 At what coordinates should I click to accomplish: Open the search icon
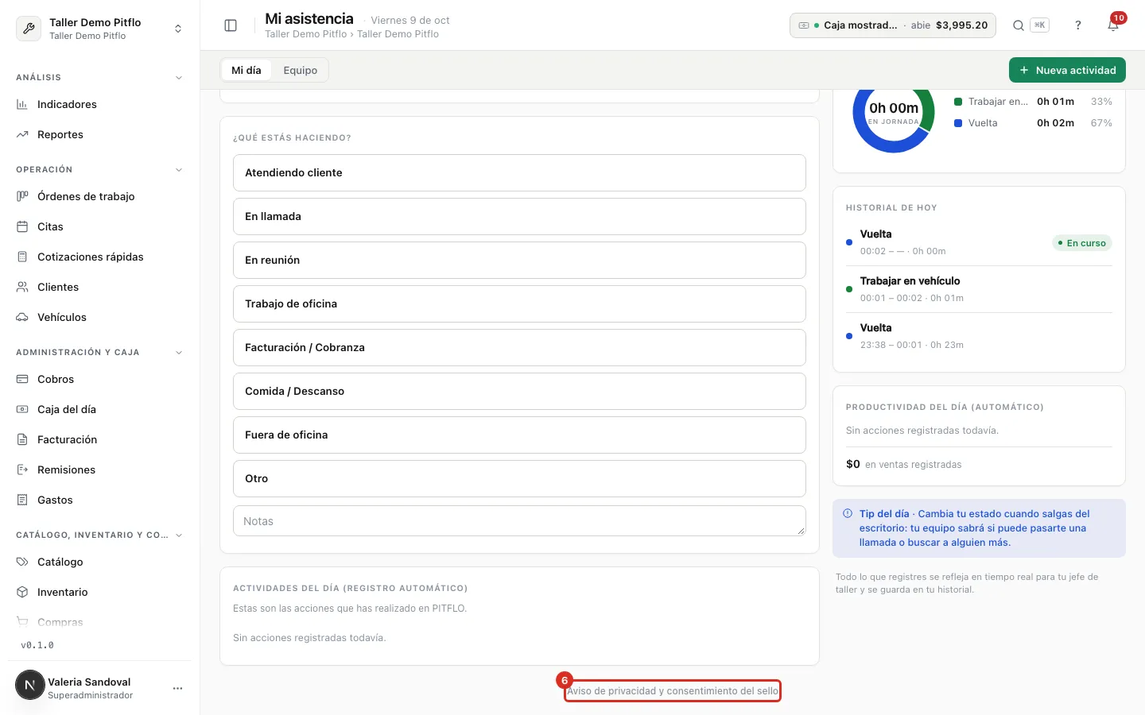pyautogui.click(x=1018, y=25)
